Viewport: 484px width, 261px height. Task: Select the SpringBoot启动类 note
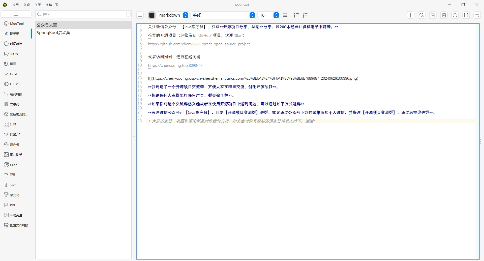pos(53,33)
